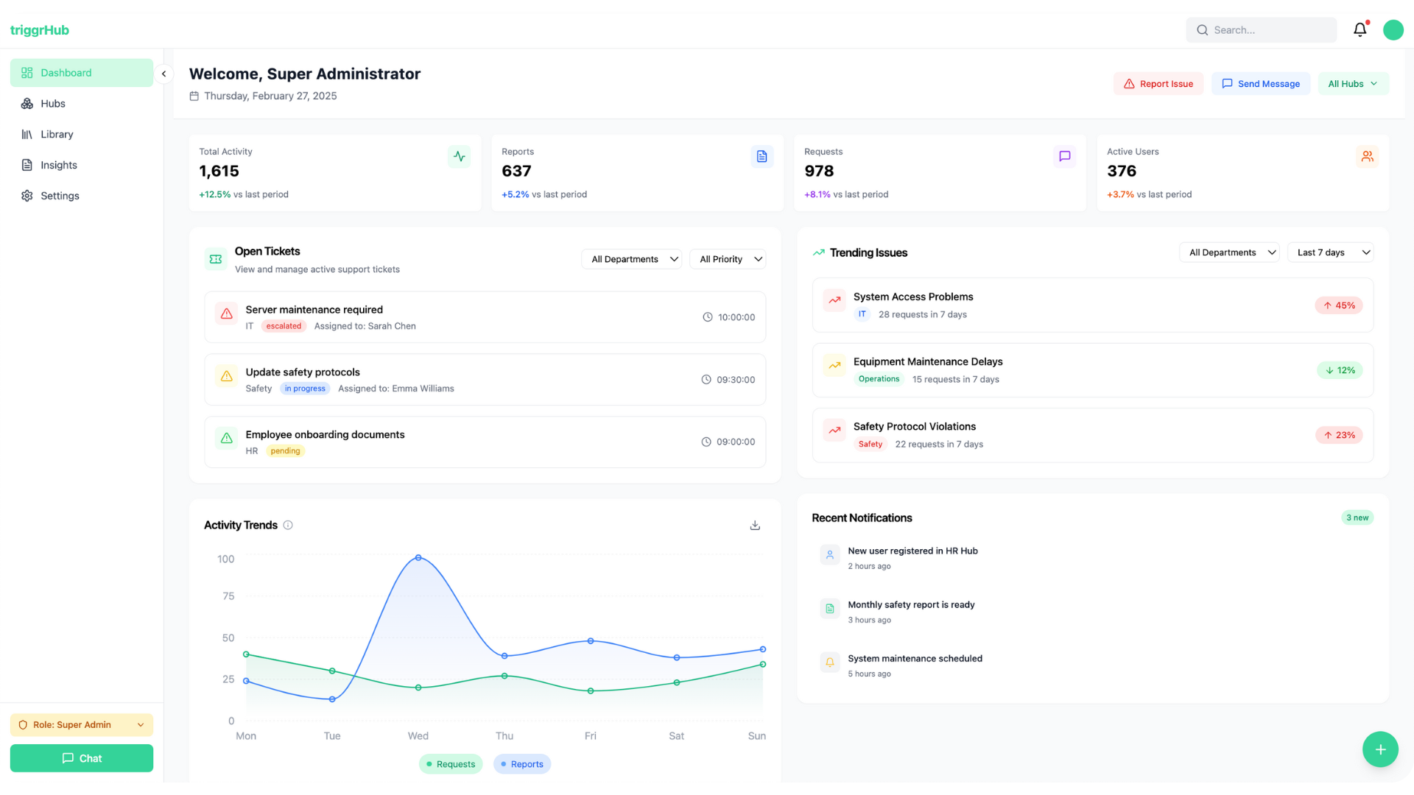Open Settings in the sidebar
Image resolution: width=1414 pixels, height=795 pixels.
pos(82,196)
